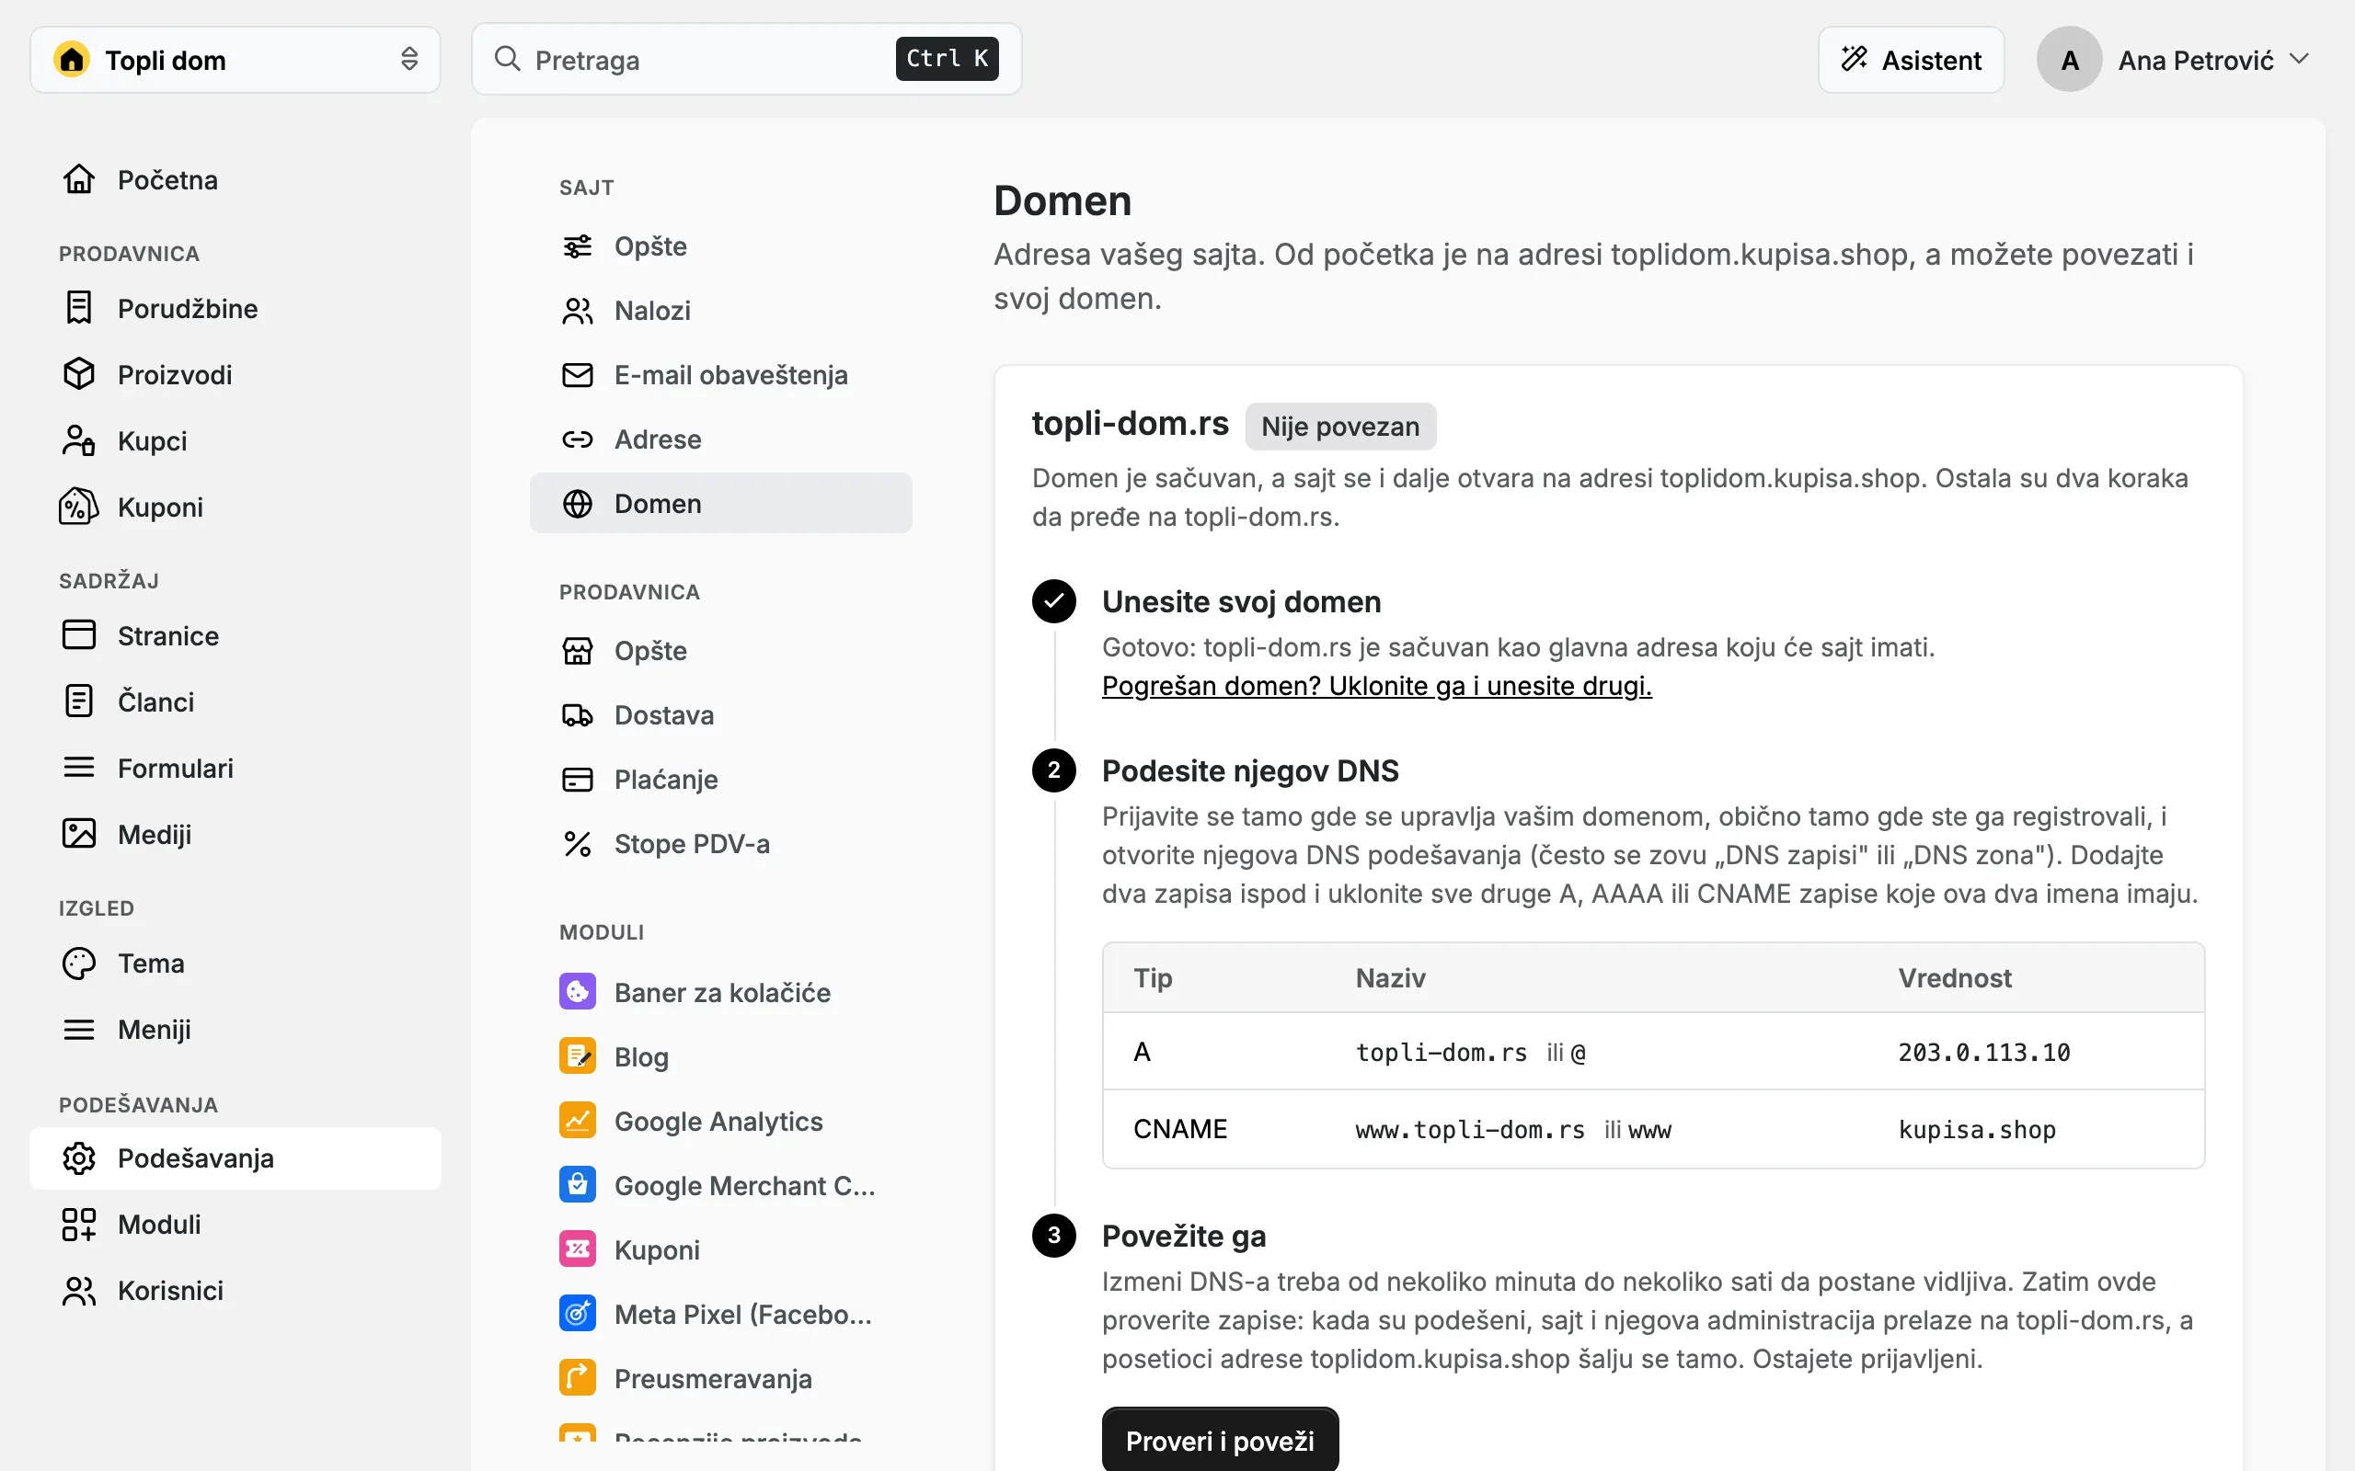Open the Topli dom store switcher
Image resolution: width=2355 pixels, height=1471 pixels.
coord(235,60)
